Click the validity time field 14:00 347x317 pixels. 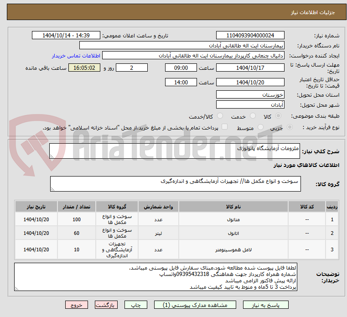[x=181, y=83]
